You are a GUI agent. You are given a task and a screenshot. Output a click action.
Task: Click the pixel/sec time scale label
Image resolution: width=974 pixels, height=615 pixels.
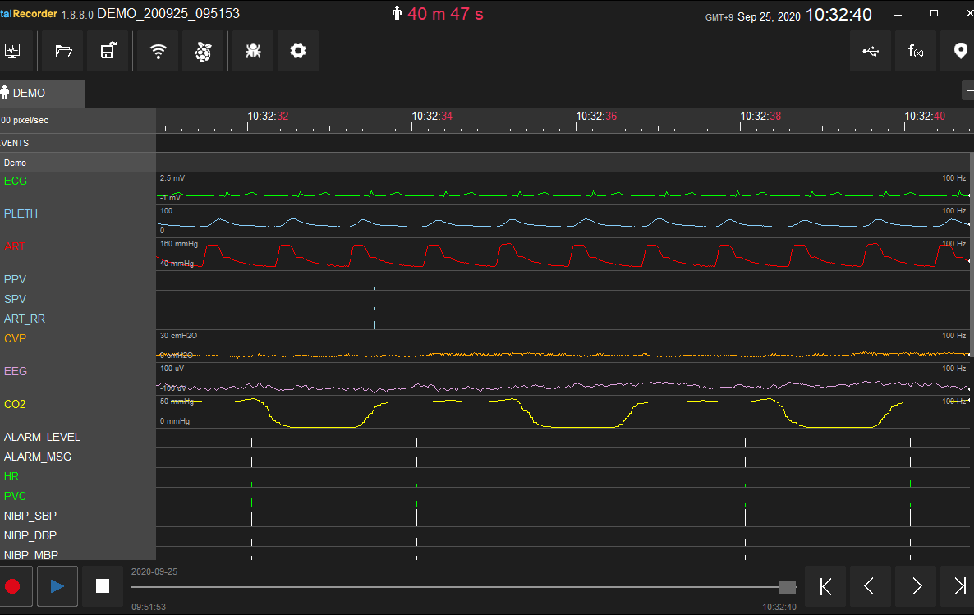(x=25, y=121)
